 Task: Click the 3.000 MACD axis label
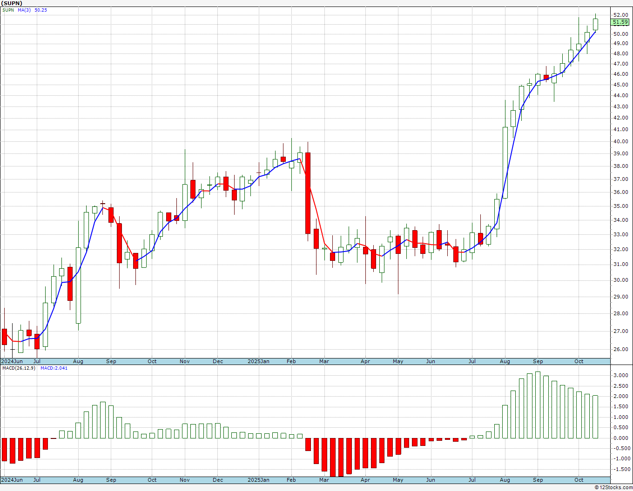(621, 375)
